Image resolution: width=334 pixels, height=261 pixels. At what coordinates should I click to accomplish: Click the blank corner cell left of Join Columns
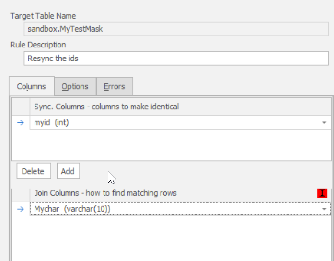(x=21, y=193)
